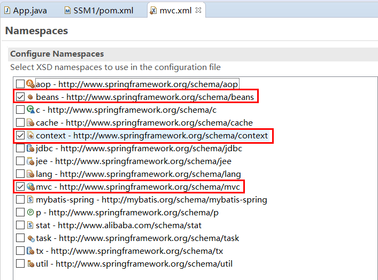Tick the mybatis-spring namespace checkbox

coord(20,199)
